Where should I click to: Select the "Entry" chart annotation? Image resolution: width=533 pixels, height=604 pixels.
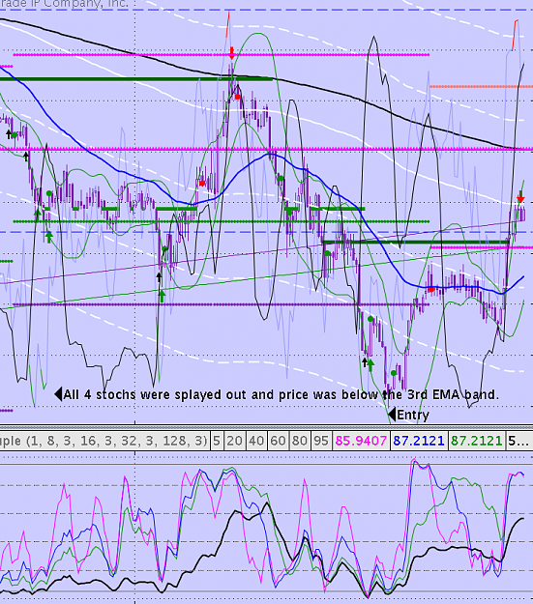click(x=409, y=415)
